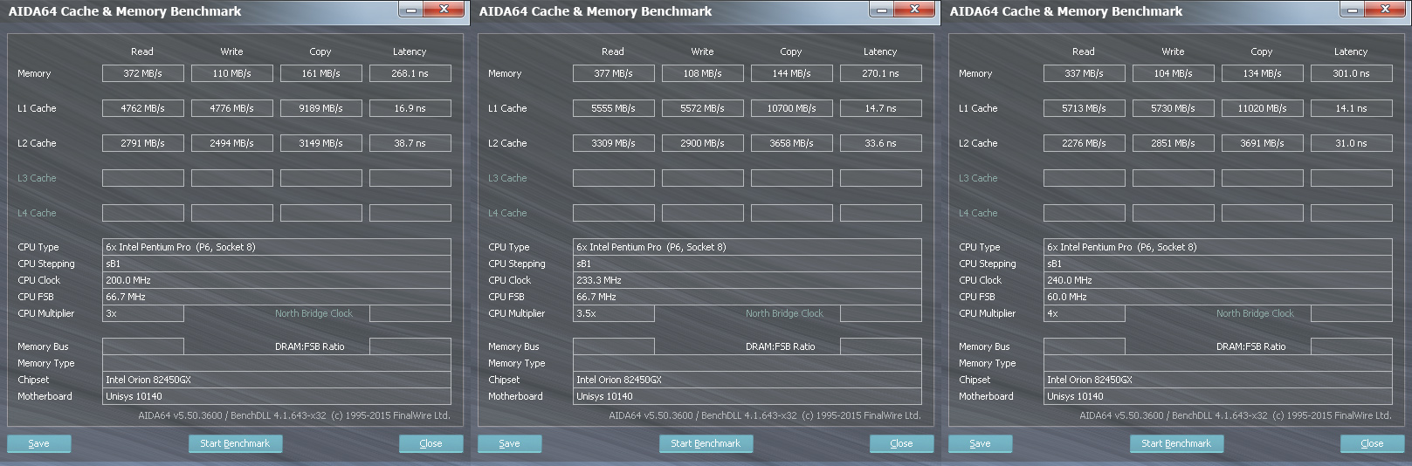Close the middle AIDA64 window via title bar X
1412x466 pixels.
(915, 10)
